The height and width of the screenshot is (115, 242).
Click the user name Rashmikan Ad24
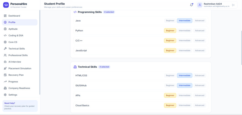point(213,4)
